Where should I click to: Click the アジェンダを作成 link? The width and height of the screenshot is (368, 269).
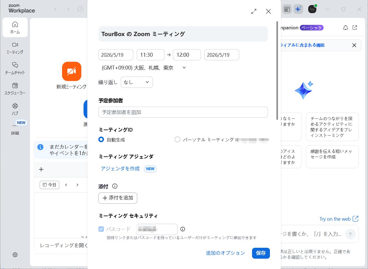120,169
